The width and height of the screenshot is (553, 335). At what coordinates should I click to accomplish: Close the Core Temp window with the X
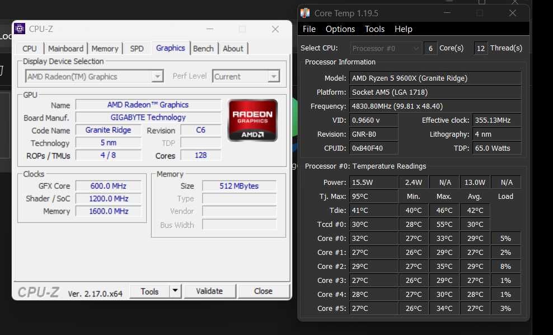[x=513, y=13]
